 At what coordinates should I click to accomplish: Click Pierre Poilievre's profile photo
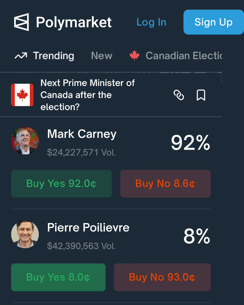25,234
